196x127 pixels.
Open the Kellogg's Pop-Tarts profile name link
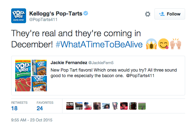point(55,13)
